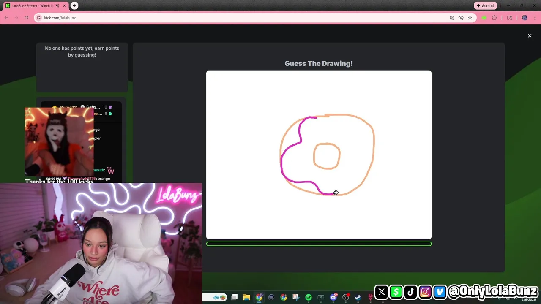Viewport: 541px width, 304px height.
Task: Open Spotify from the taskbar
Action: click(x=309, y=297)
